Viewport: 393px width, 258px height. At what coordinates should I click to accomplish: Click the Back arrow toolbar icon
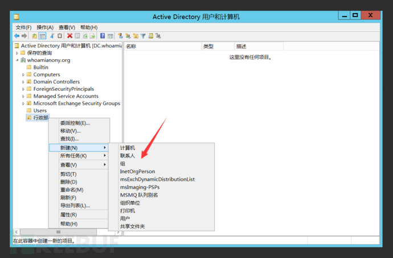coord(17,36)
